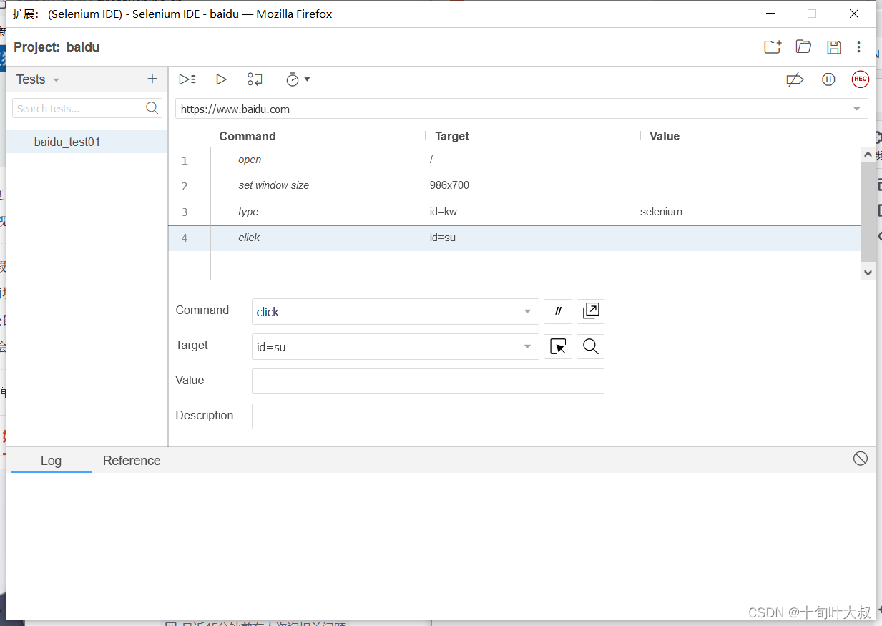Minimize the Selenium IDE window

click(x=770, y=14)
